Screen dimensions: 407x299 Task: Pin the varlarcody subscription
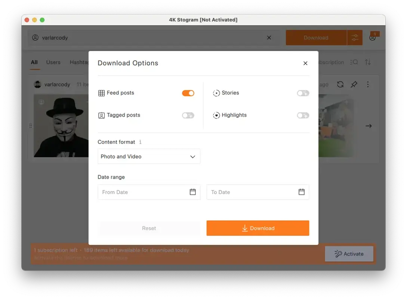click(354, 84)
